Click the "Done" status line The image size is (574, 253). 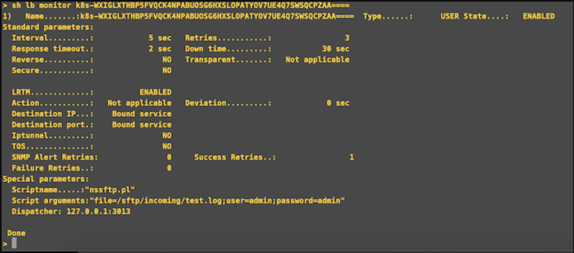coord(16,233)
